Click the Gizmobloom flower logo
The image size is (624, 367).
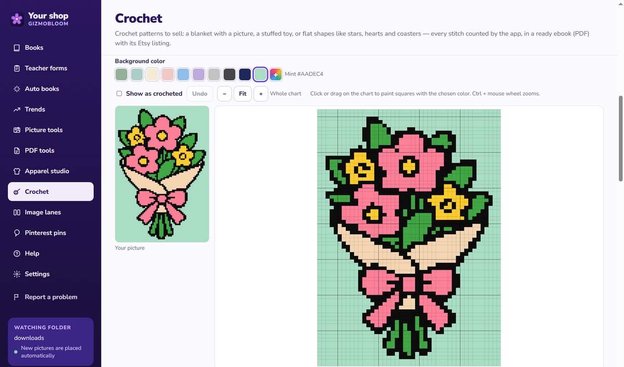(17, 19)
